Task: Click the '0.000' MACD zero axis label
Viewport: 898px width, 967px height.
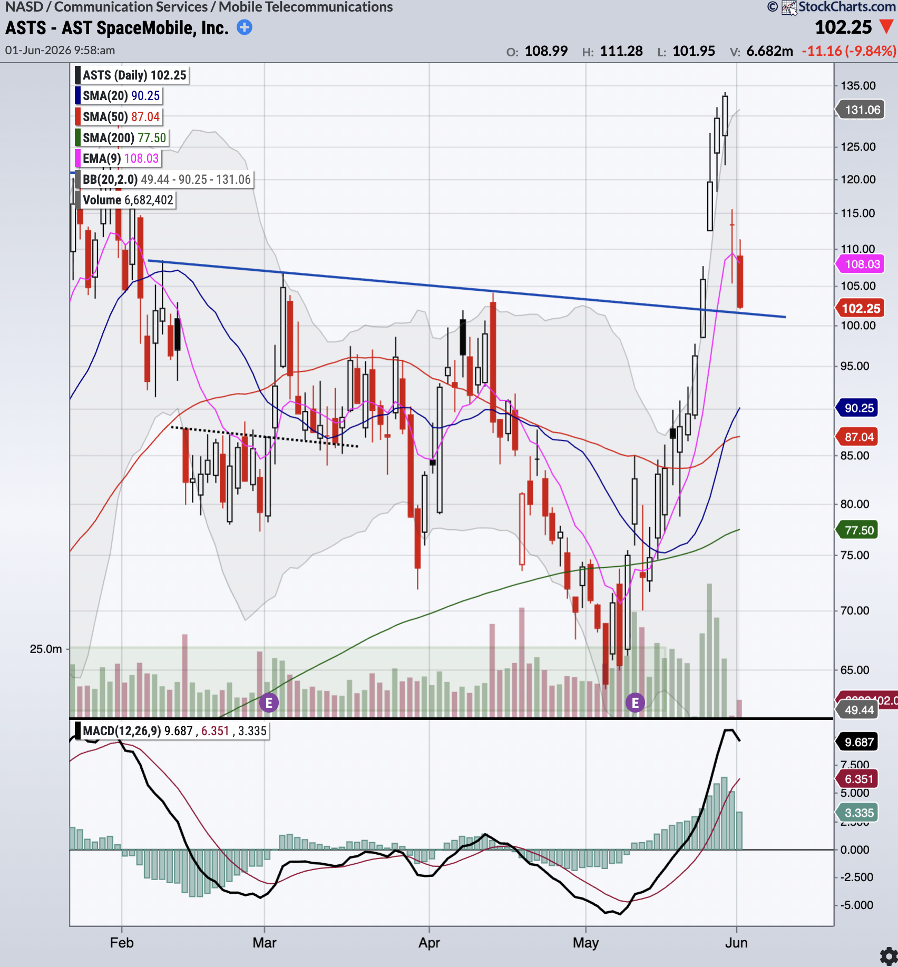Action: click(x=855, y=850)
